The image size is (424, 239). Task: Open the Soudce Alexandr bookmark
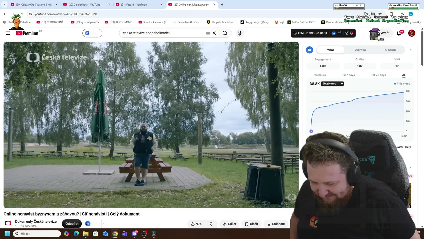point(153,22)
